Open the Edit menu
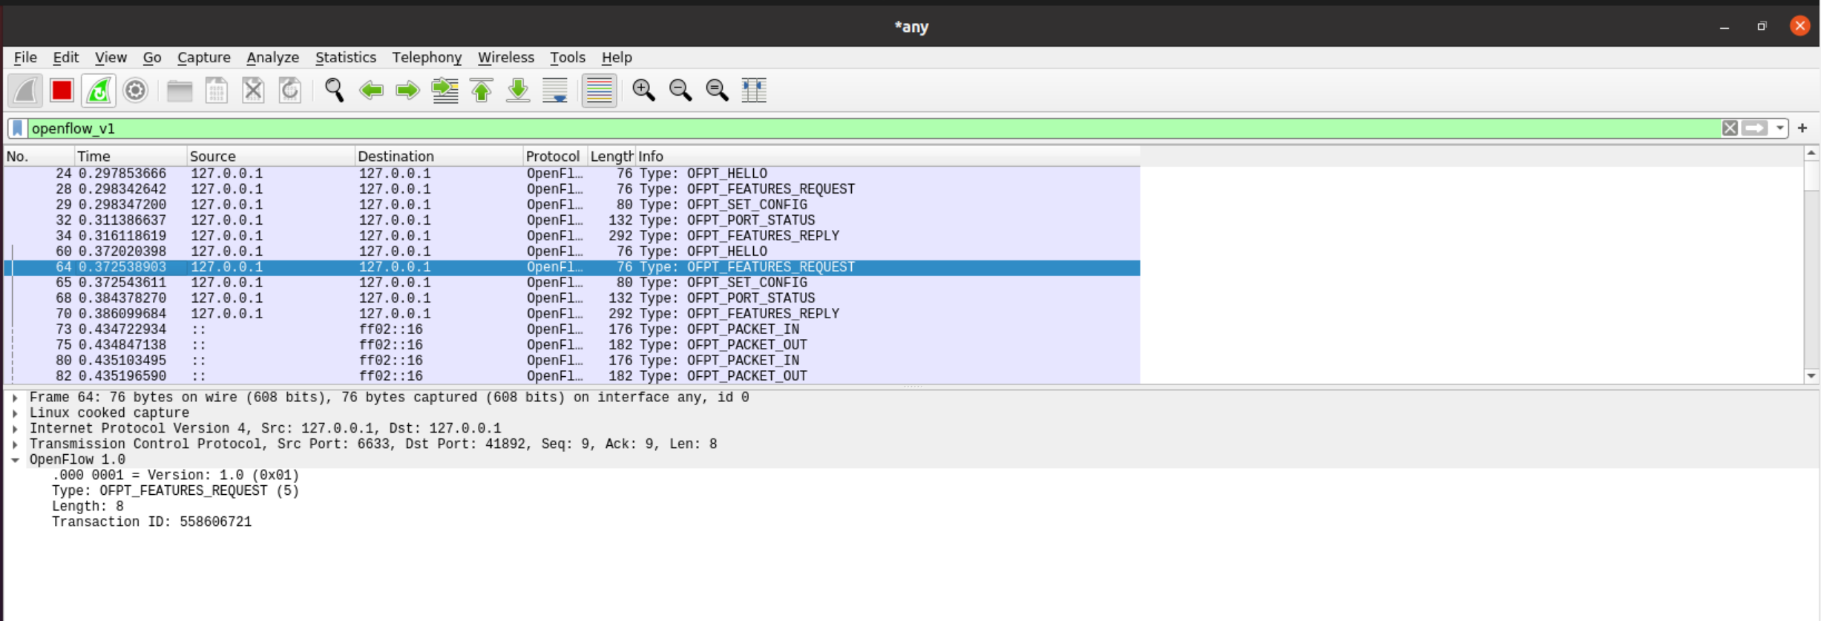This screenshot has width=1821, height=621. coord(65,57)
